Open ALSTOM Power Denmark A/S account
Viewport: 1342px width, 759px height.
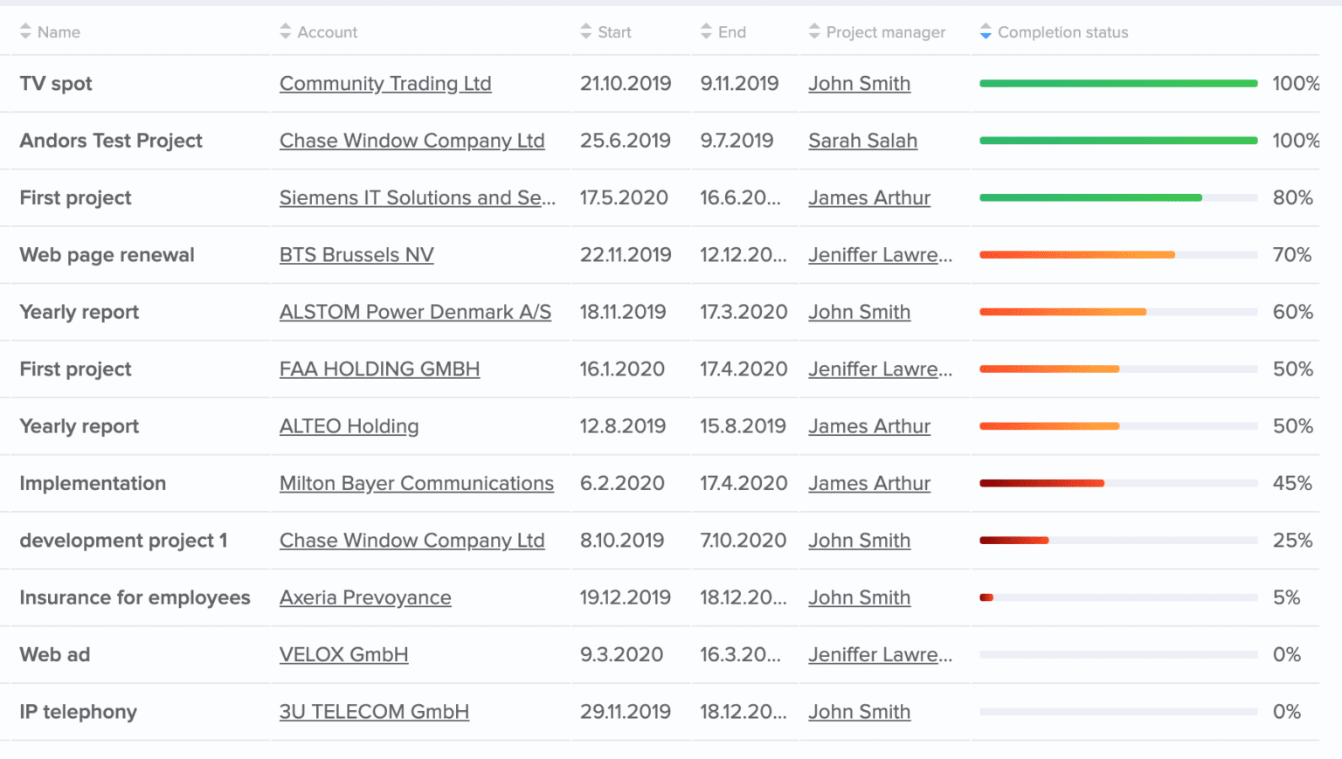[415, 312]
